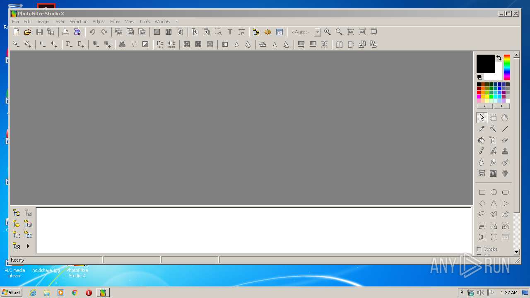Open the Layer menu
Screen dimensions: 530x298
59,22
